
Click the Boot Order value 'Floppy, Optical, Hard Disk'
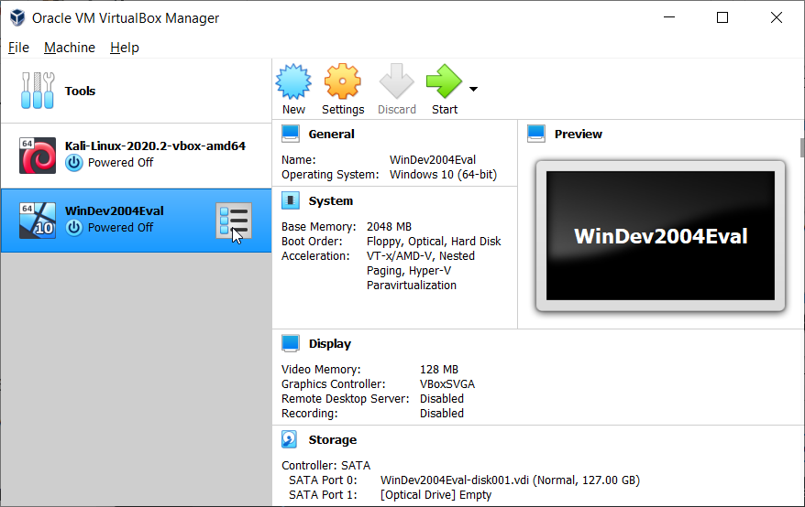434,242
